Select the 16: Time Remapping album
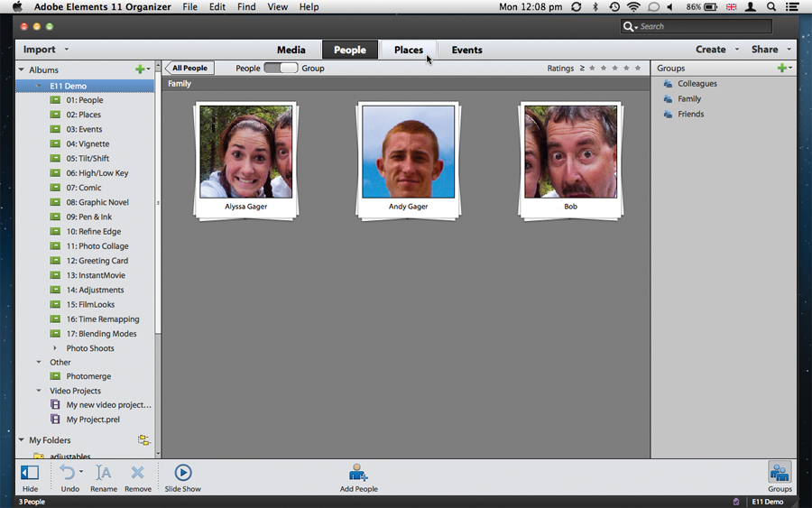 pyautogui.click(x=103, y=319)
